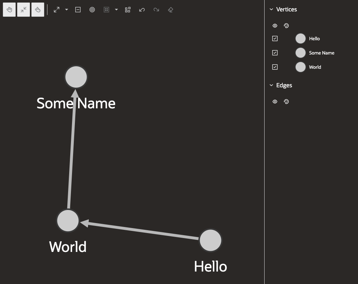This screenshot has height=284, width=358.
Task: Click the redo arrow in the toolbar
Action: pos(156,10)
